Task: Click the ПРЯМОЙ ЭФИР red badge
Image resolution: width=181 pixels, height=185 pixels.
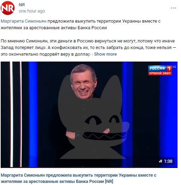Action: pyautogui.click(x=160, y=73)
